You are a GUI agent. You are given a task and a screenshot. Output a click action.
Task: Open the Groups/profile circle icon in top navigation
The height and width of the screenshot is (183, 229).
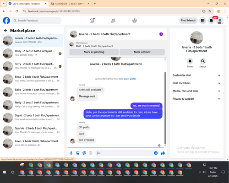135,21
